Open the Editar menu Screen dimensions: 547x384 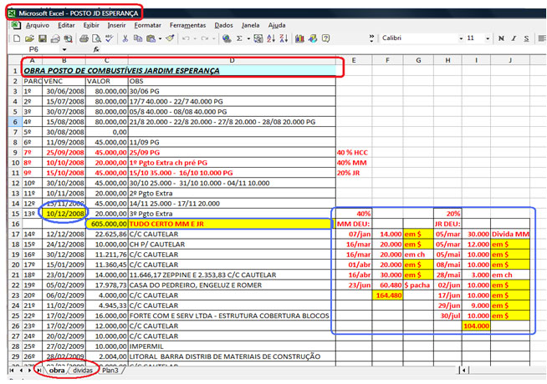click(x=66, y=25)
